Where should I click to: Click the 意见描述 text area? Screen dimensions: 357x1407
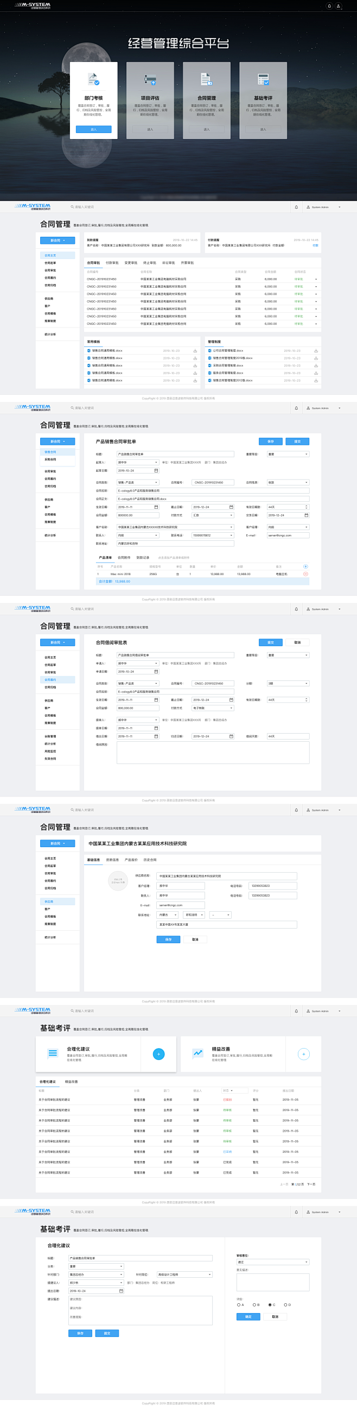pyautogui.click(x=273, y=1283)
